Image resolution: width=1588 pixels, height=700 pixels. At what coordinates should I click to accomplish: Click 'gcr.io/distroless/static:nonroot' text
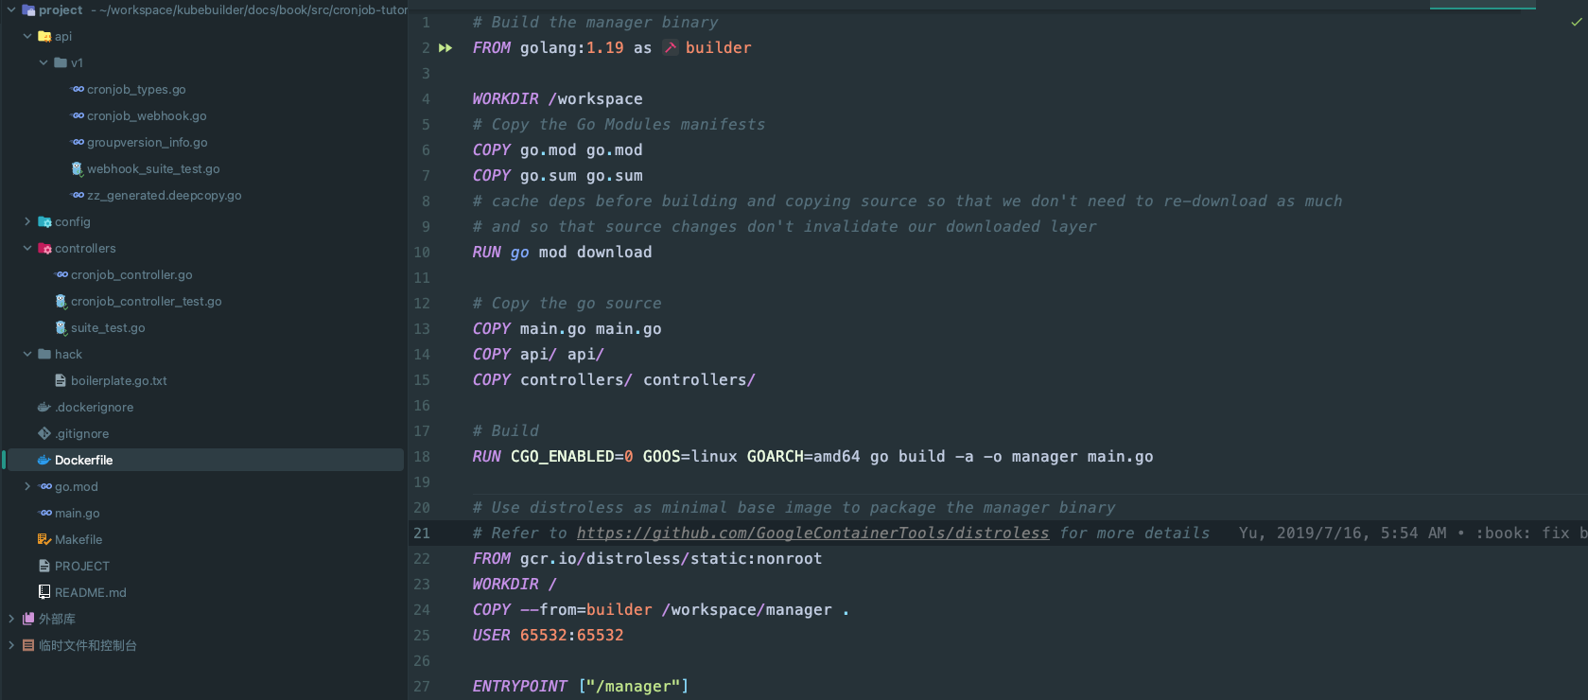tap(671, 558)
